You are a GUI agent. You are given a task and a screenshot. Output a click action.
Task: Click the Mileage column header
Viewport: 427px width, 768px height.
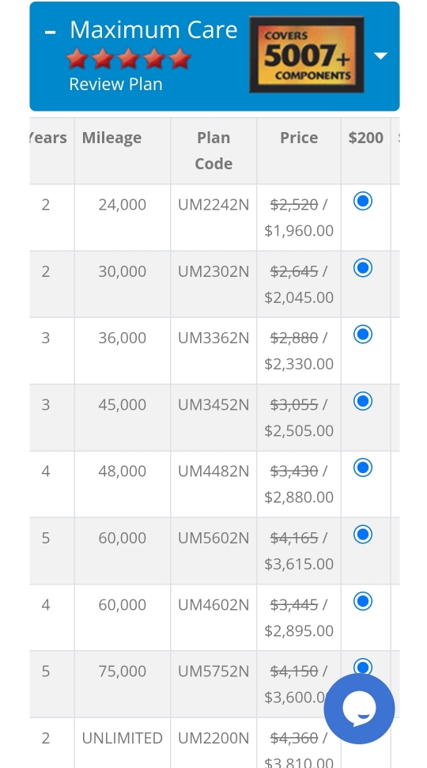click(x=111, y=138)
